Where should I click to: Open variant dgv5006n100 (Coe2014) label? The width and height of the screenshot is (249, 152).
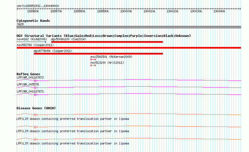pos(69,39)
